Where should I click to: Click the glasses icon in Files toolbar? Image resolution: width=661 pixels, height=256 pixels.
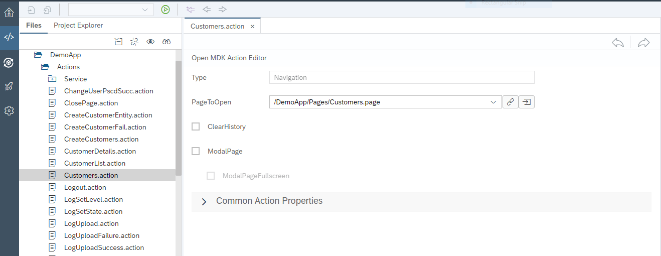pos(167,42)
